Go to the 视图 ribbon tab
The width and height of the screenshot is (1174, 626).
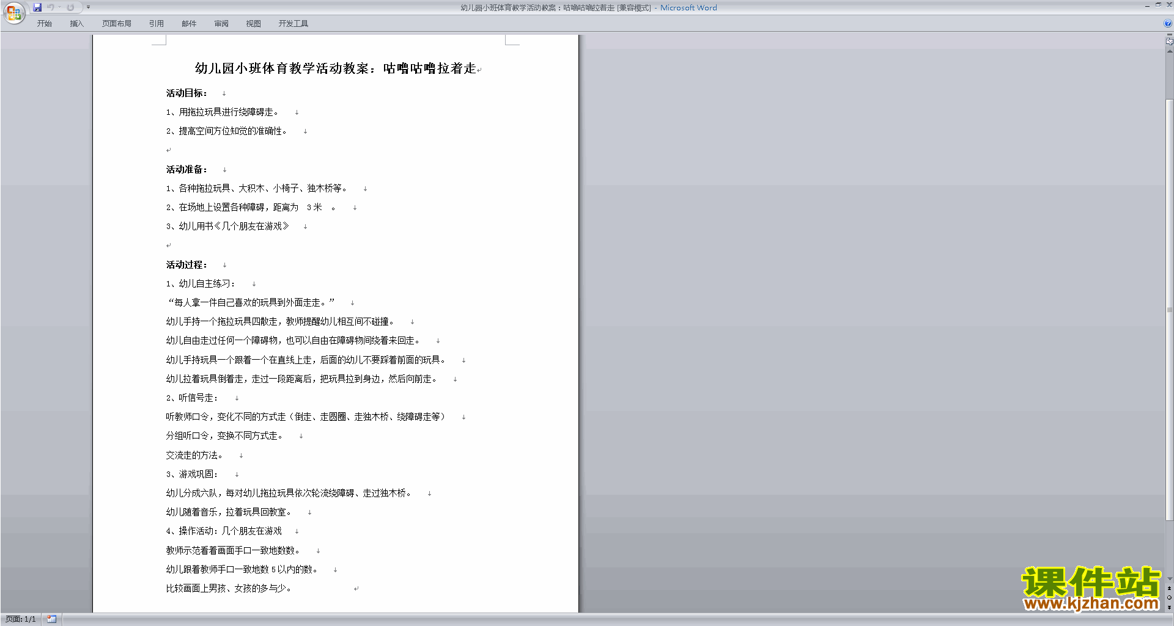pos(254,24)
